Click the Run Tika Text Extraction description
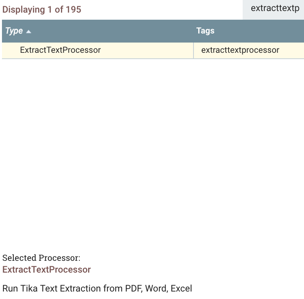Image resolution: width=304 pixels, height=299 pixels. pos(97,288)
